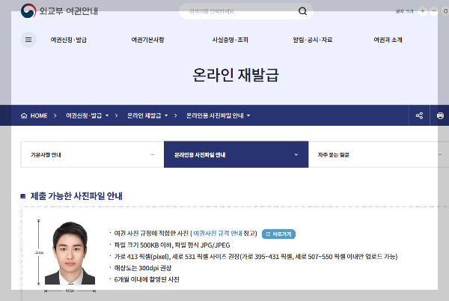
Task: Increase font size with plus button
Action: (x=422, y=11)
